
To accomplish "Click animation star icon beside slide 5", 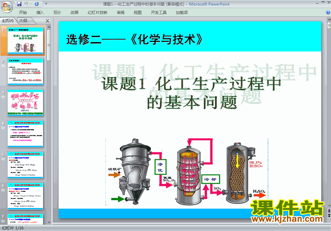I will click(x=3, y=159).
